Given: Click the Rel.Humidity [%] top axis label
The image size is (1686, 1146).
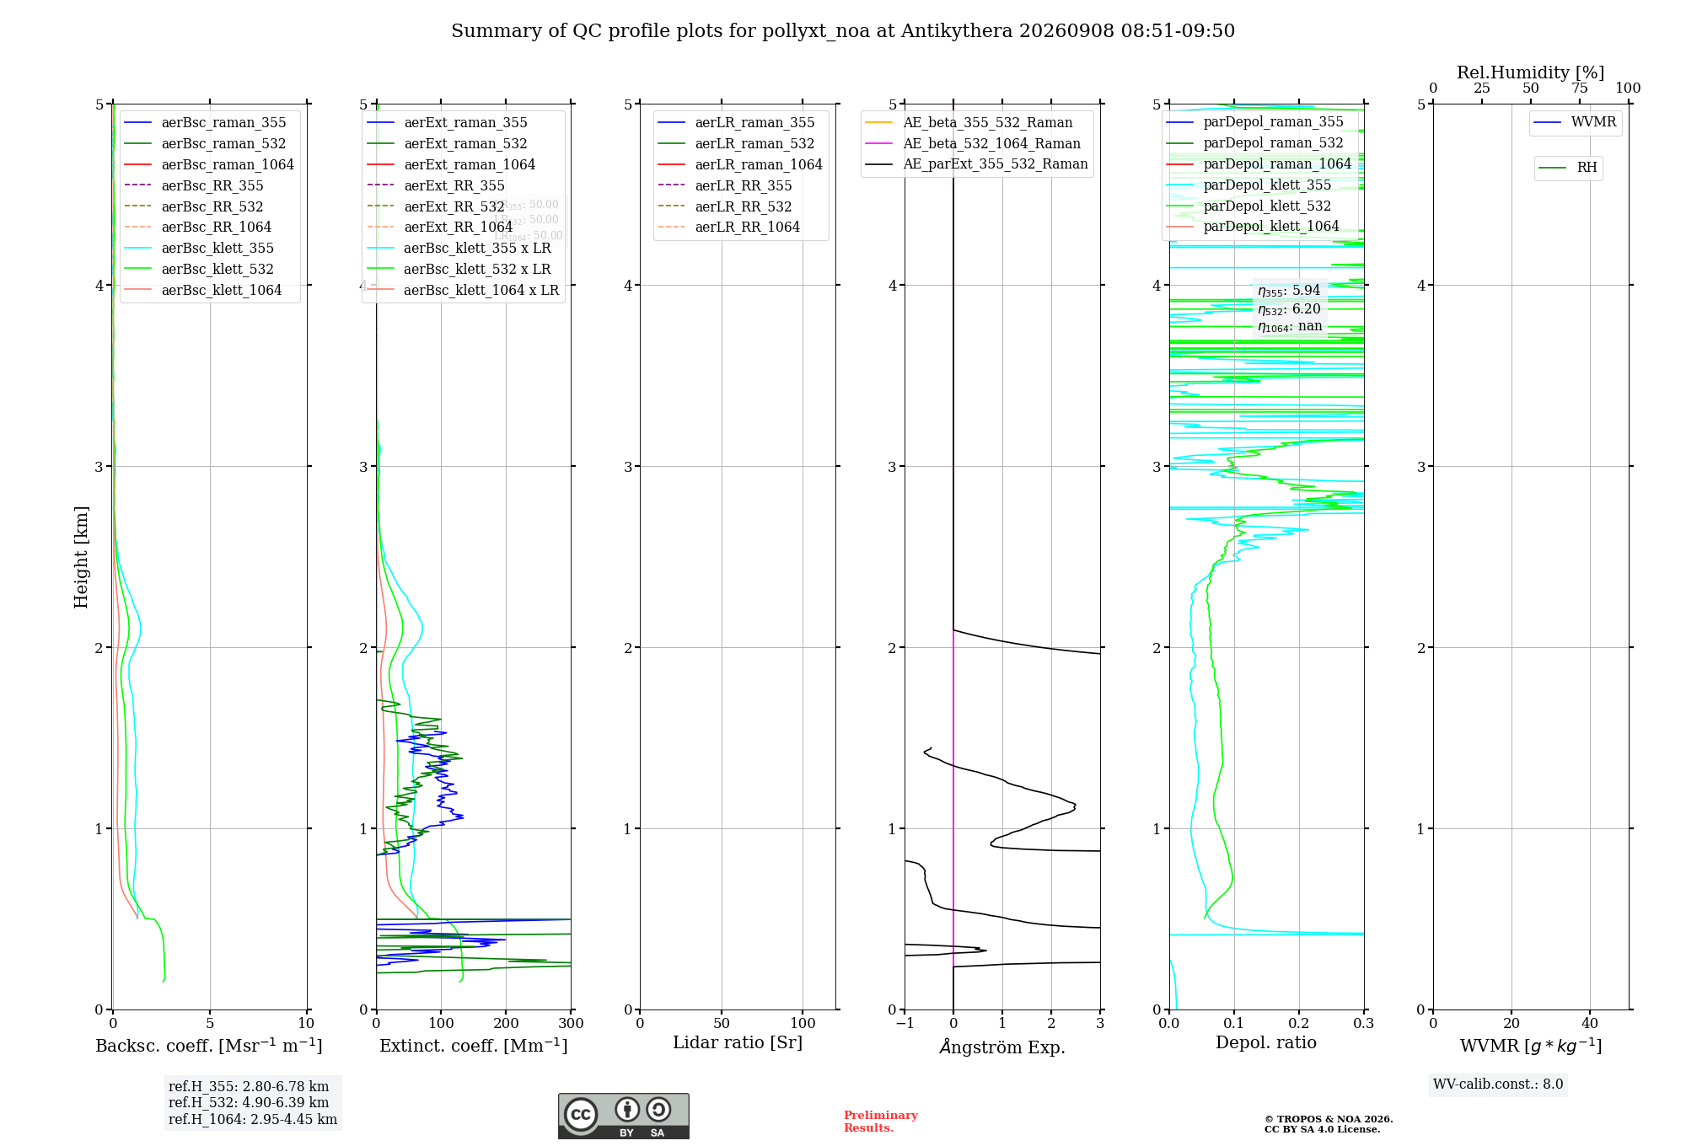Looking at the screenshot, I should coord(1531,72).
